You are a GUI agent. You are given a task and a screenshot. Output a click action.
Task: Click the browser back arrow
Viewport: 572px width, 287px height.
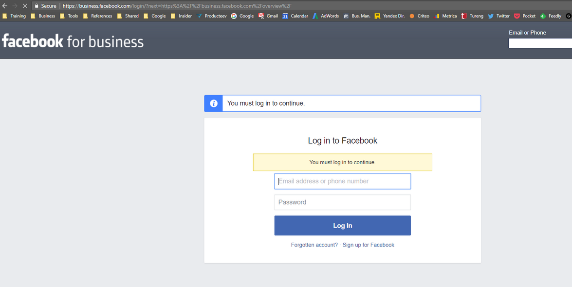pos(4,6)
